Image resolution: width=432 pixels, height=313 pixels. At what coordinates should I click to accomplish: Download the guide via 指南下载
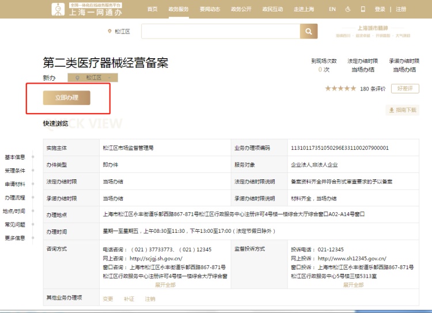click(403, 110)
